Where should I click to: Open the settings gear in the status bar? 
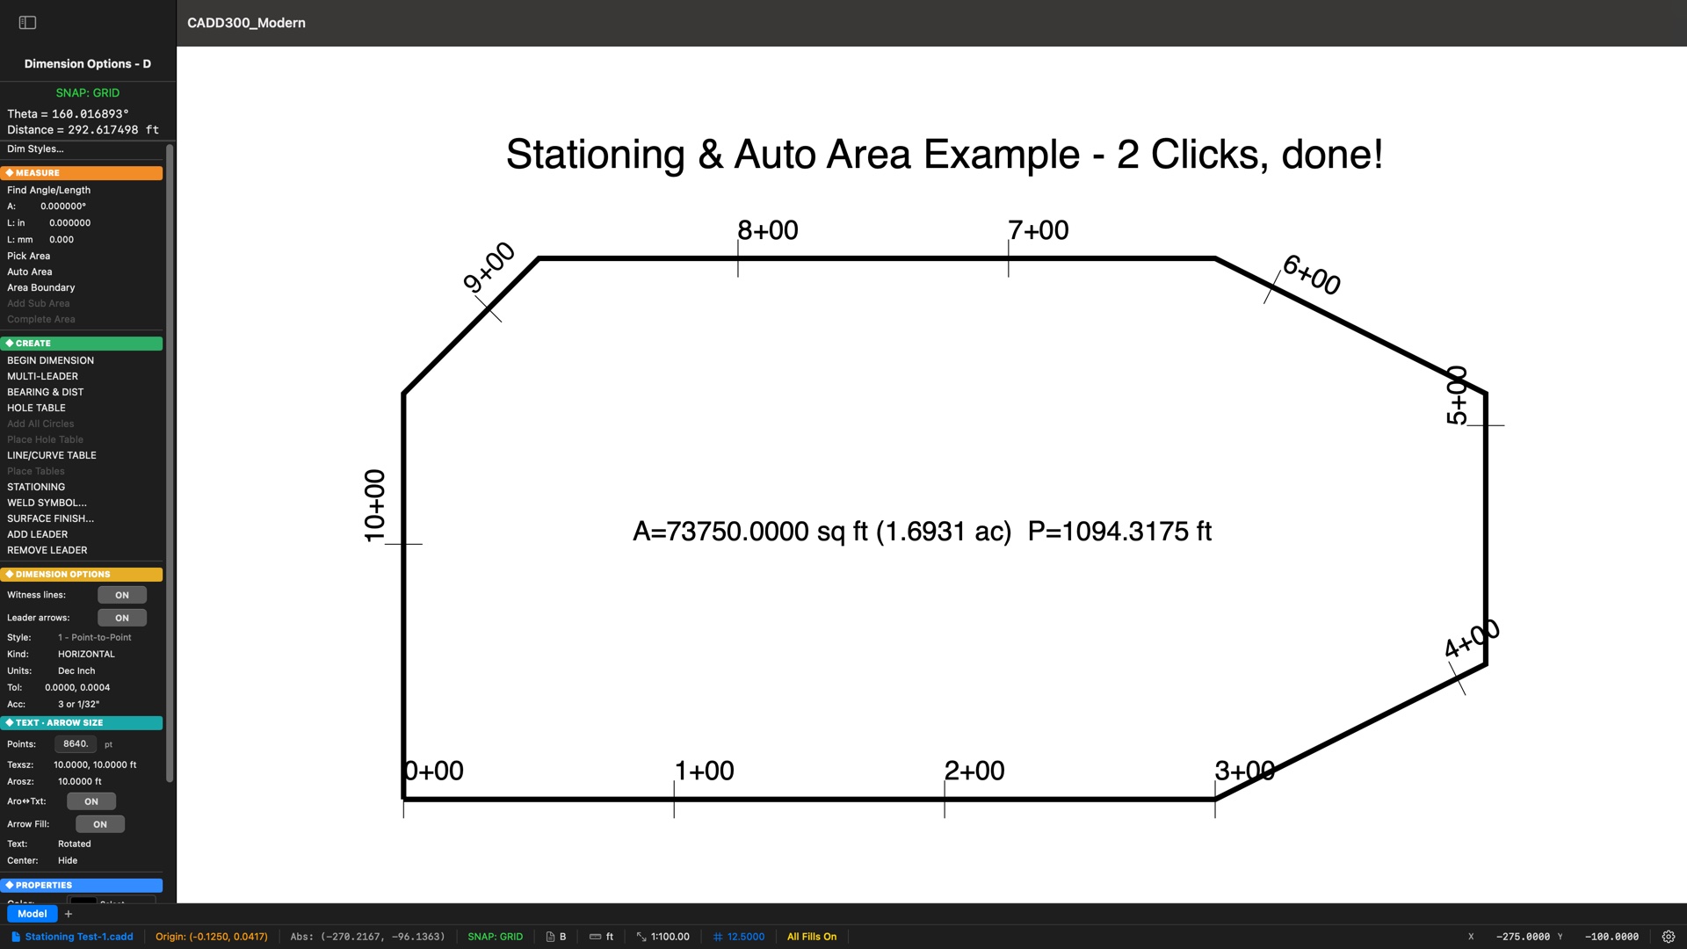tap(1668, 937)
